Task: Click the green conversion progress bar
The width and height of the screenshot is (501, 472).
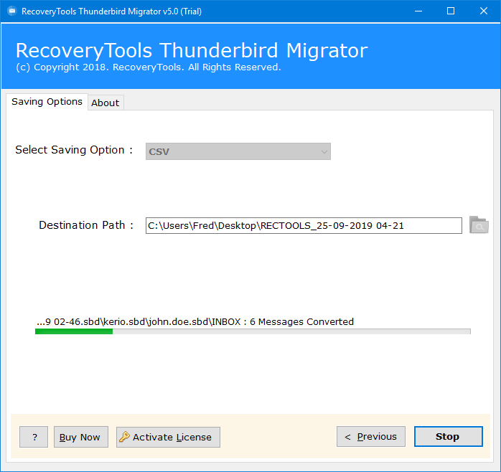Action: coord(253,331)
